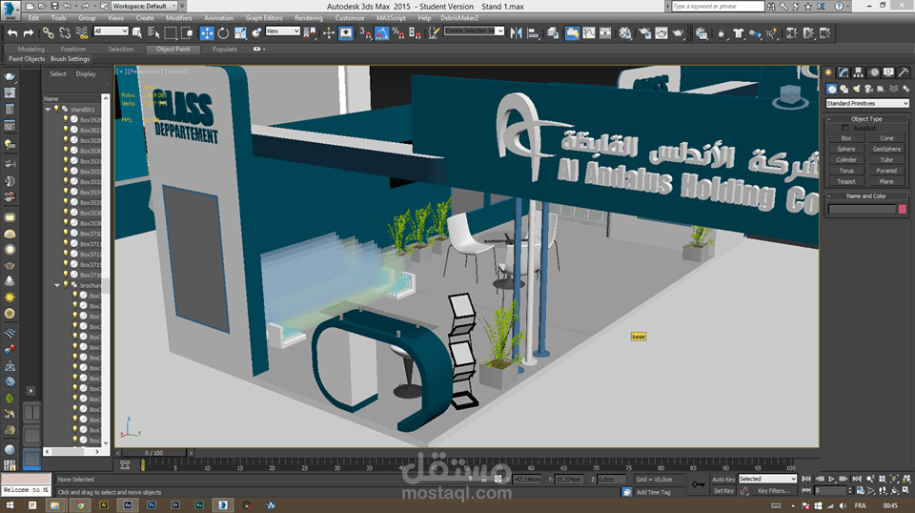The image size is (915, 513).
Task: Open the Modify panel tab icon
Action: (844, 72)
